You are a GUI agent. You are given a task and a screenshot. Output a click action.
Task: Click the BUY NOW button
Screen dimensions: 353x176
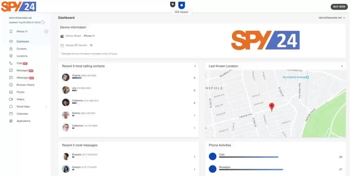tap(339, 7)
